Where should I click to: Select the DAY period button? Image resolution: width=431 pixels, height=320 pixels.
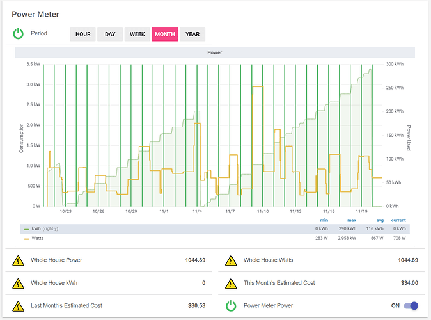click(x=110, y=35)
